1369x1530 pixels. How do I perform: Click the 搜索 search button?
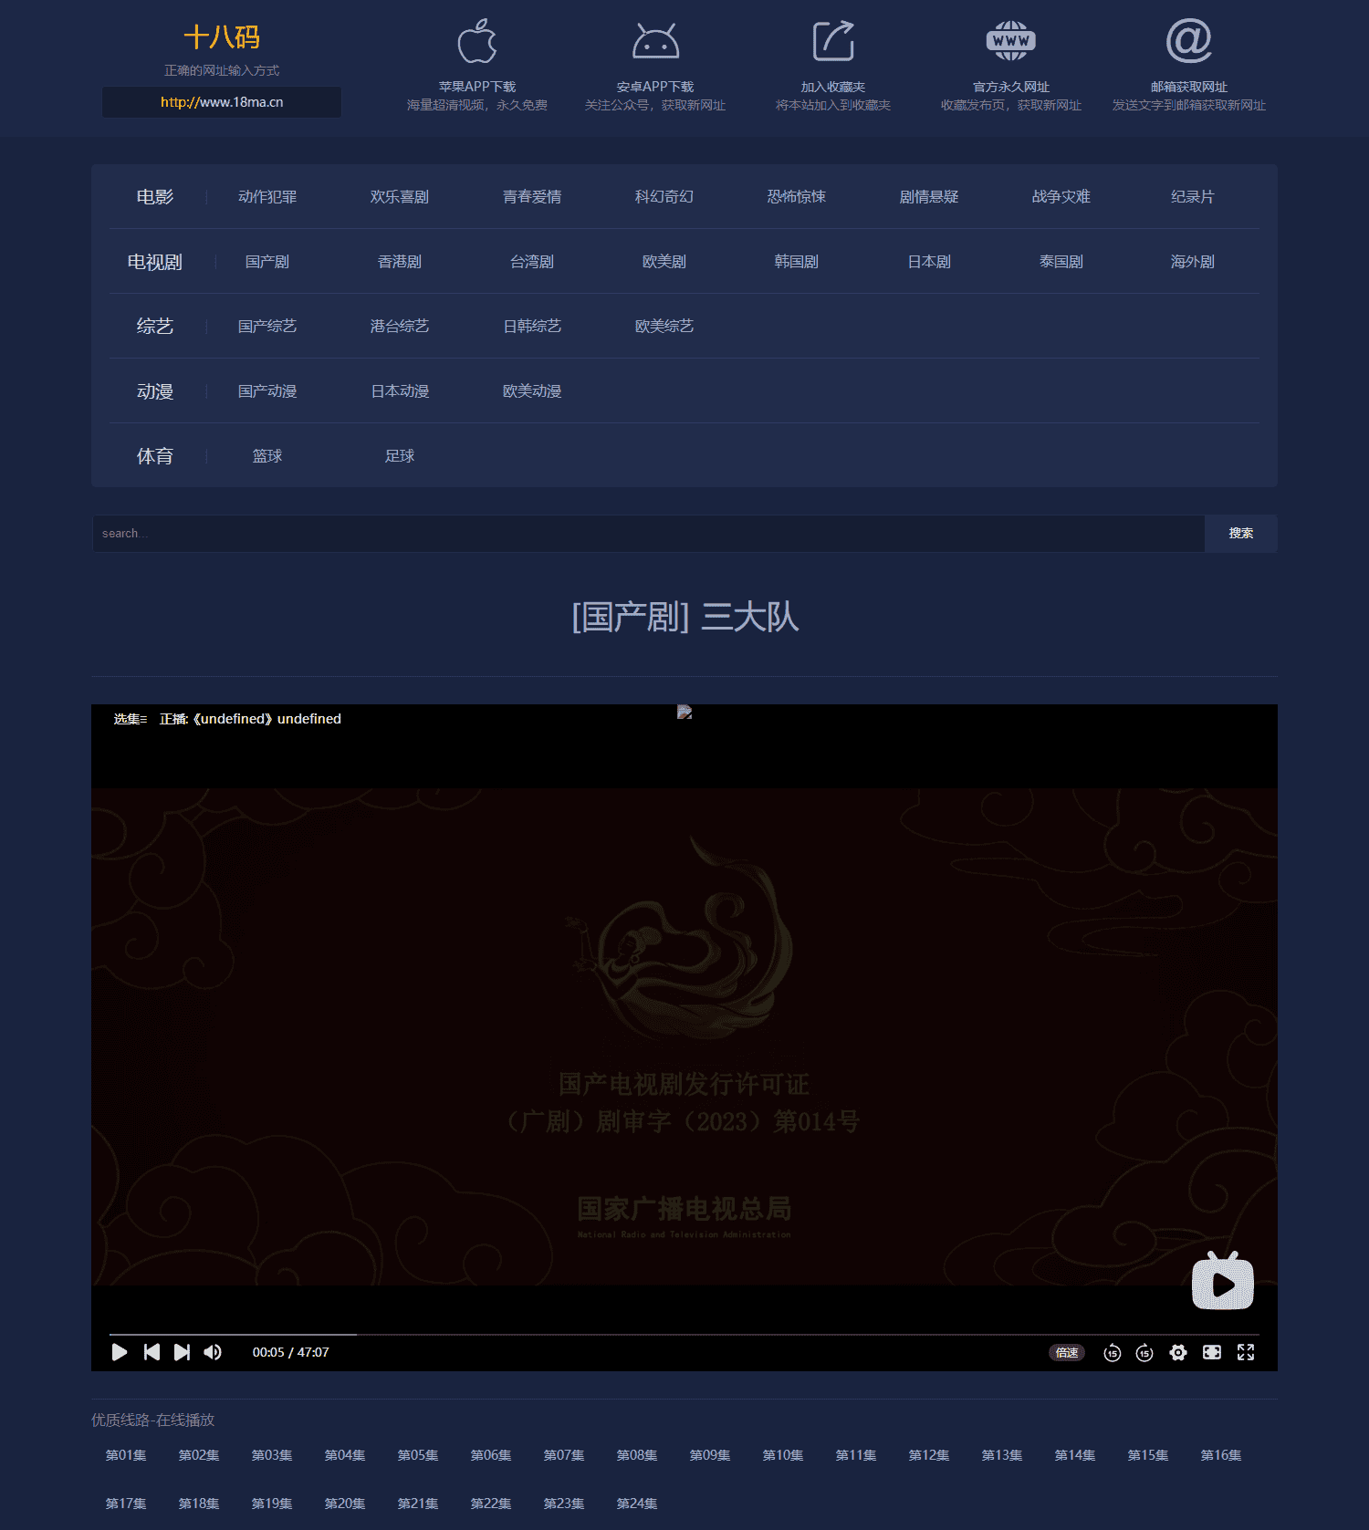click(1241, 534)
